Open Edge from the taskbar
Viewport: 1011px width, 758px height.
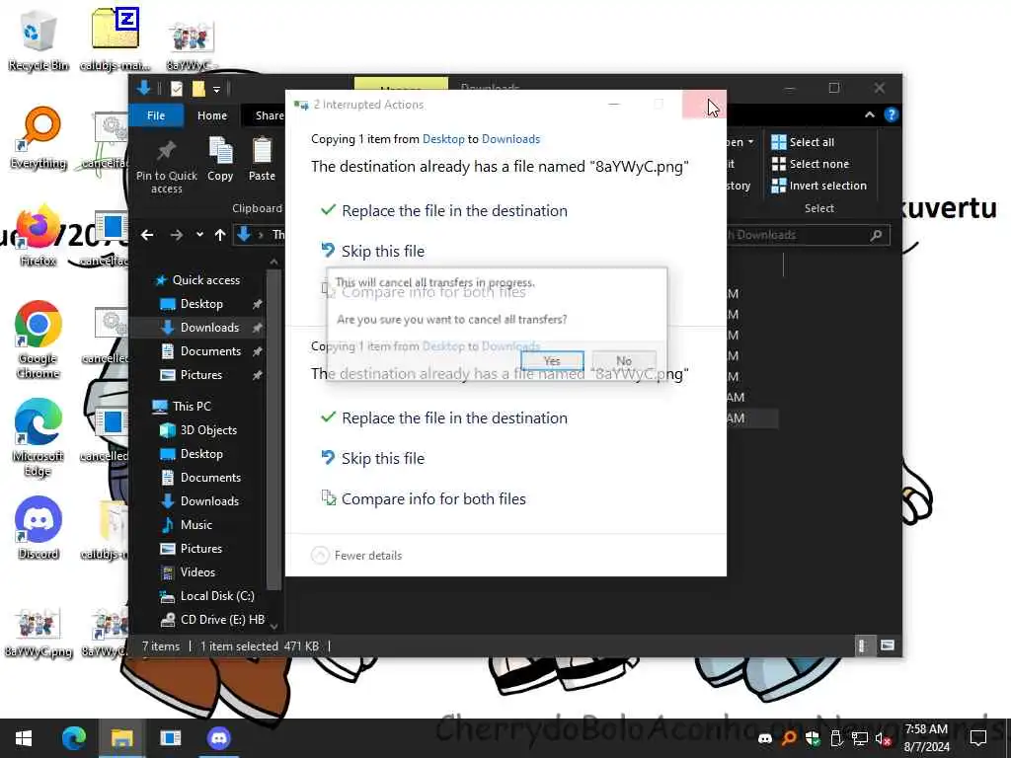click(73, 738)
